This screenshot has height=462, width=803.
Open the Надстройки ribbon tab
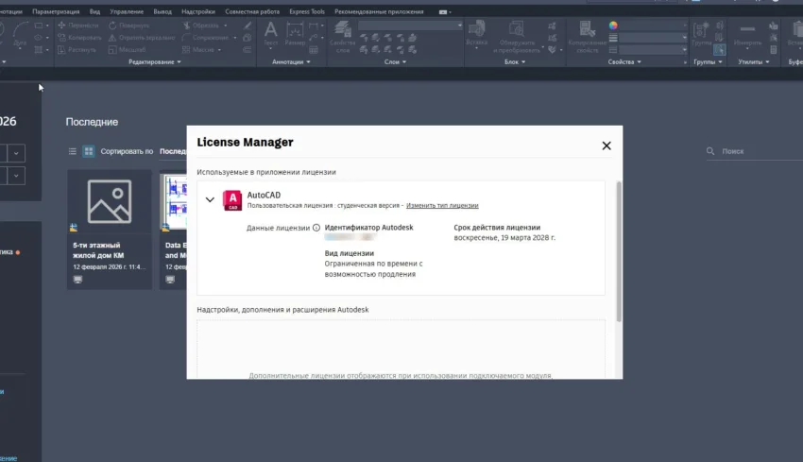[x=198, y=11]
